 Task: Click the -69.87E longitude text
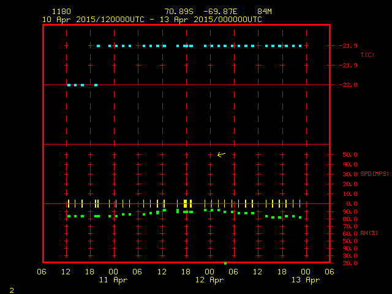pyautogui.click(x=221, y=12)
